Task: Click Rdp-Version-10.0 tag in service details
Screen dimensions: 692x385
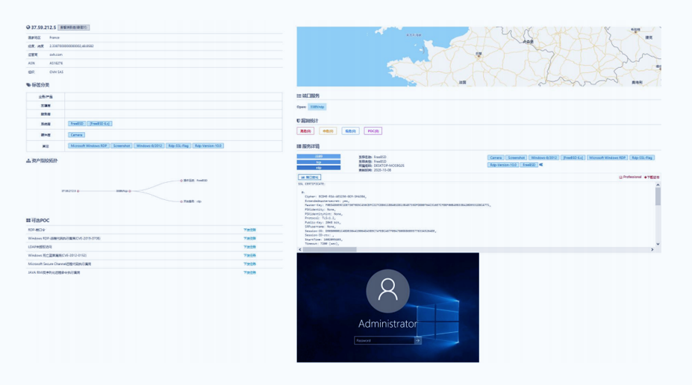Action: 502,165
